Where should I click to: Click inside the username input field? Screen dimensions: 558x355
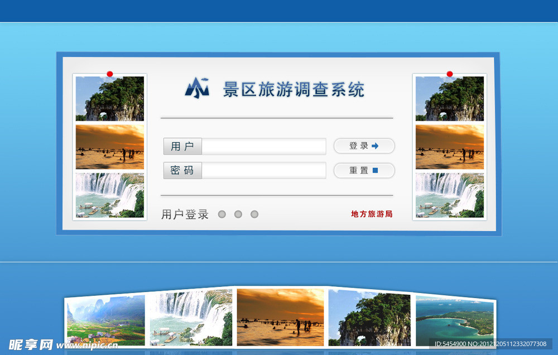pos(264,146)
